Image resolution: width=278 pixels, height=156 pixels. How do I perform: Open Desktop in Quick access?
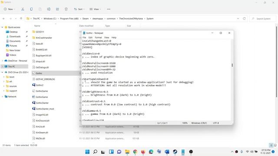click(13, 32)
